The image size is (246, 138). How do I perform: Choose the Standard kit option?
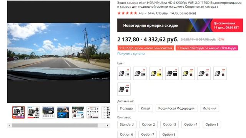[127, 124]
